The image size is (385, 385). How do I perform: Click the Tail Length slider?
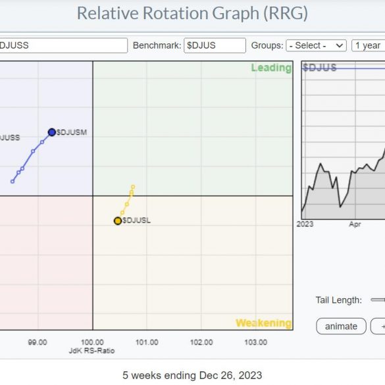(378, 300)
